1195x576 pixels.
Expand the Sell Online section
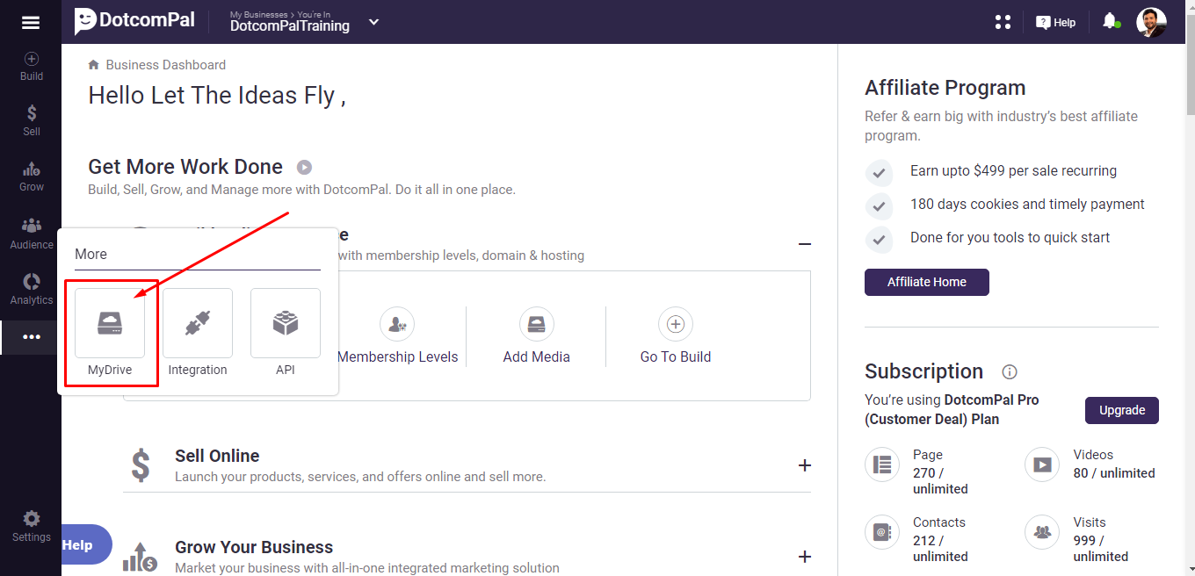[x=804, y=465]
